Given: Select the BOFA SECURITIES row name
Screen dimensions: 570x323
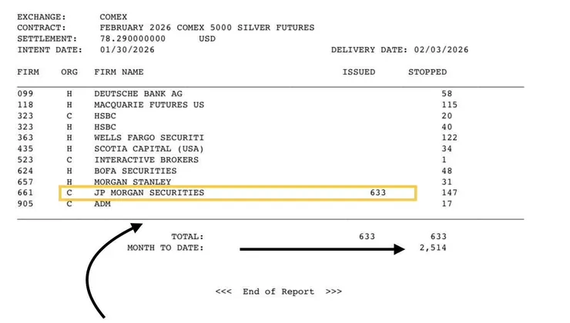Looking at the screenshot, I should (x=136, y=171).
